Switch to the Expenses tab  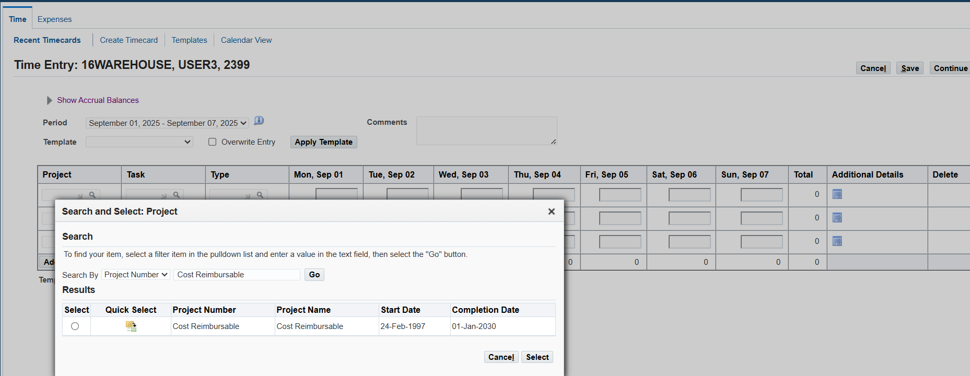click(54, 19)
